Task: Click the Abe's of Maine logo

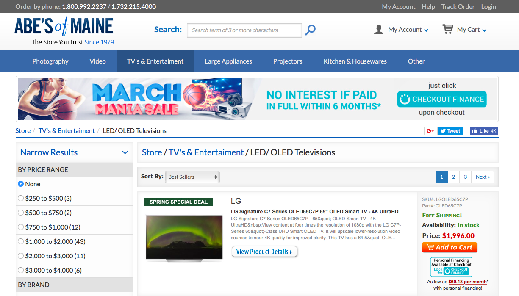Action: click(64, 31)
